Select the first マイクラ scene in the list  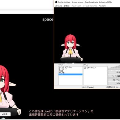[x=71, y=67]
